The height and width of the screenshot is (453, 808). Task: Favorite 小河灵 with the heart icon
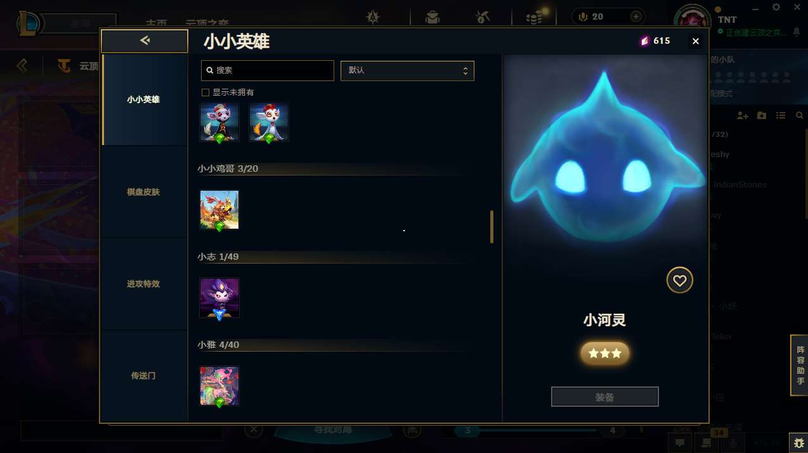click(680, 280)
